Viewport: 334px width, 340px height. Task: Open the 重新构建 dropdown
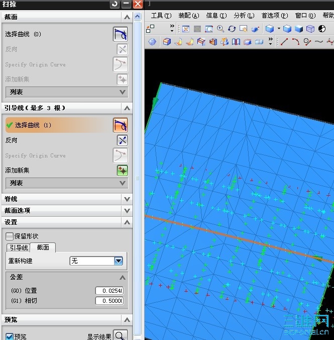(x=119, y=261)
